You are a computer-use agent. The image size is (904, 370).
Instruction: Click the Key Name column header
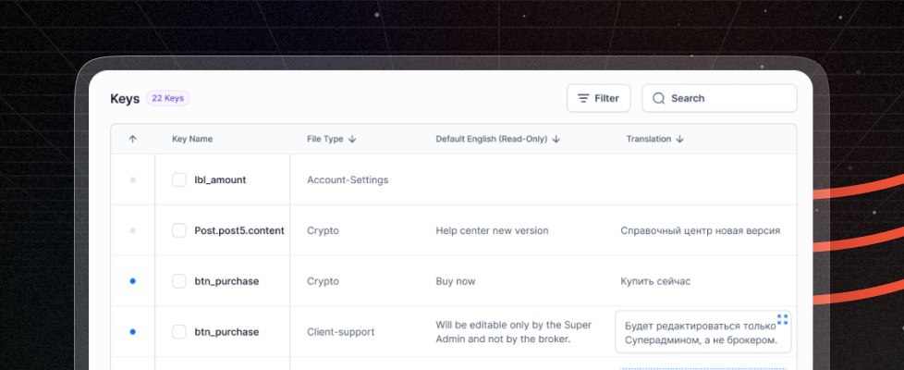[x=192, y=139]
